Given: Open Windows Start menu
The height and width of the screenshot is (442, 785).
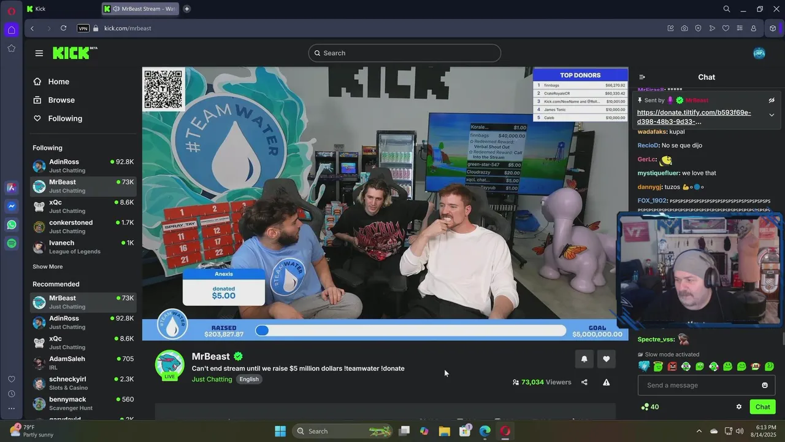Looking at the screenshot, I should point(280,431).
